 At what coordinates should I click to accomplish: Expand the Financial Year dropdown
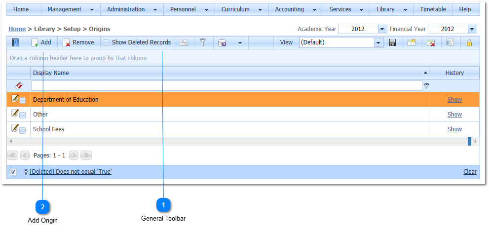tap(472, 29)
